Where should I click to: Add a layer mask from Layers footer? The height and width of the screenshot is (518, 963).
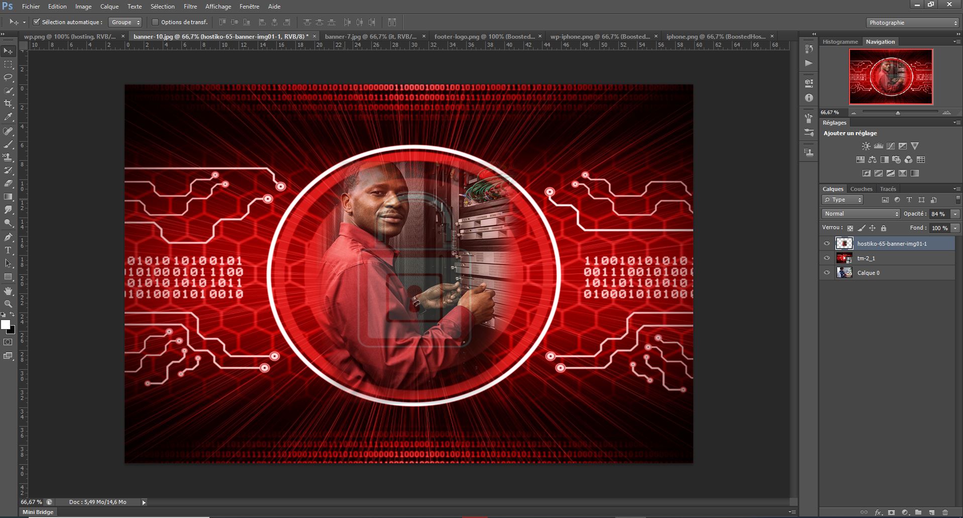[x=891, y=512]
